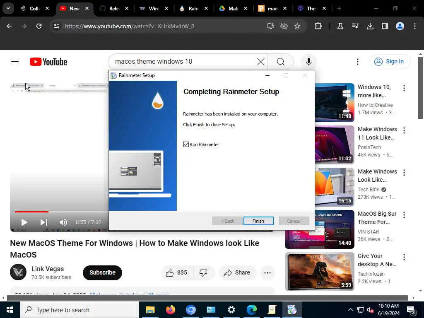Open Link Vegas channel avatar
The height and width of the screenshot is (318, 424).
[x=18, y=272]
